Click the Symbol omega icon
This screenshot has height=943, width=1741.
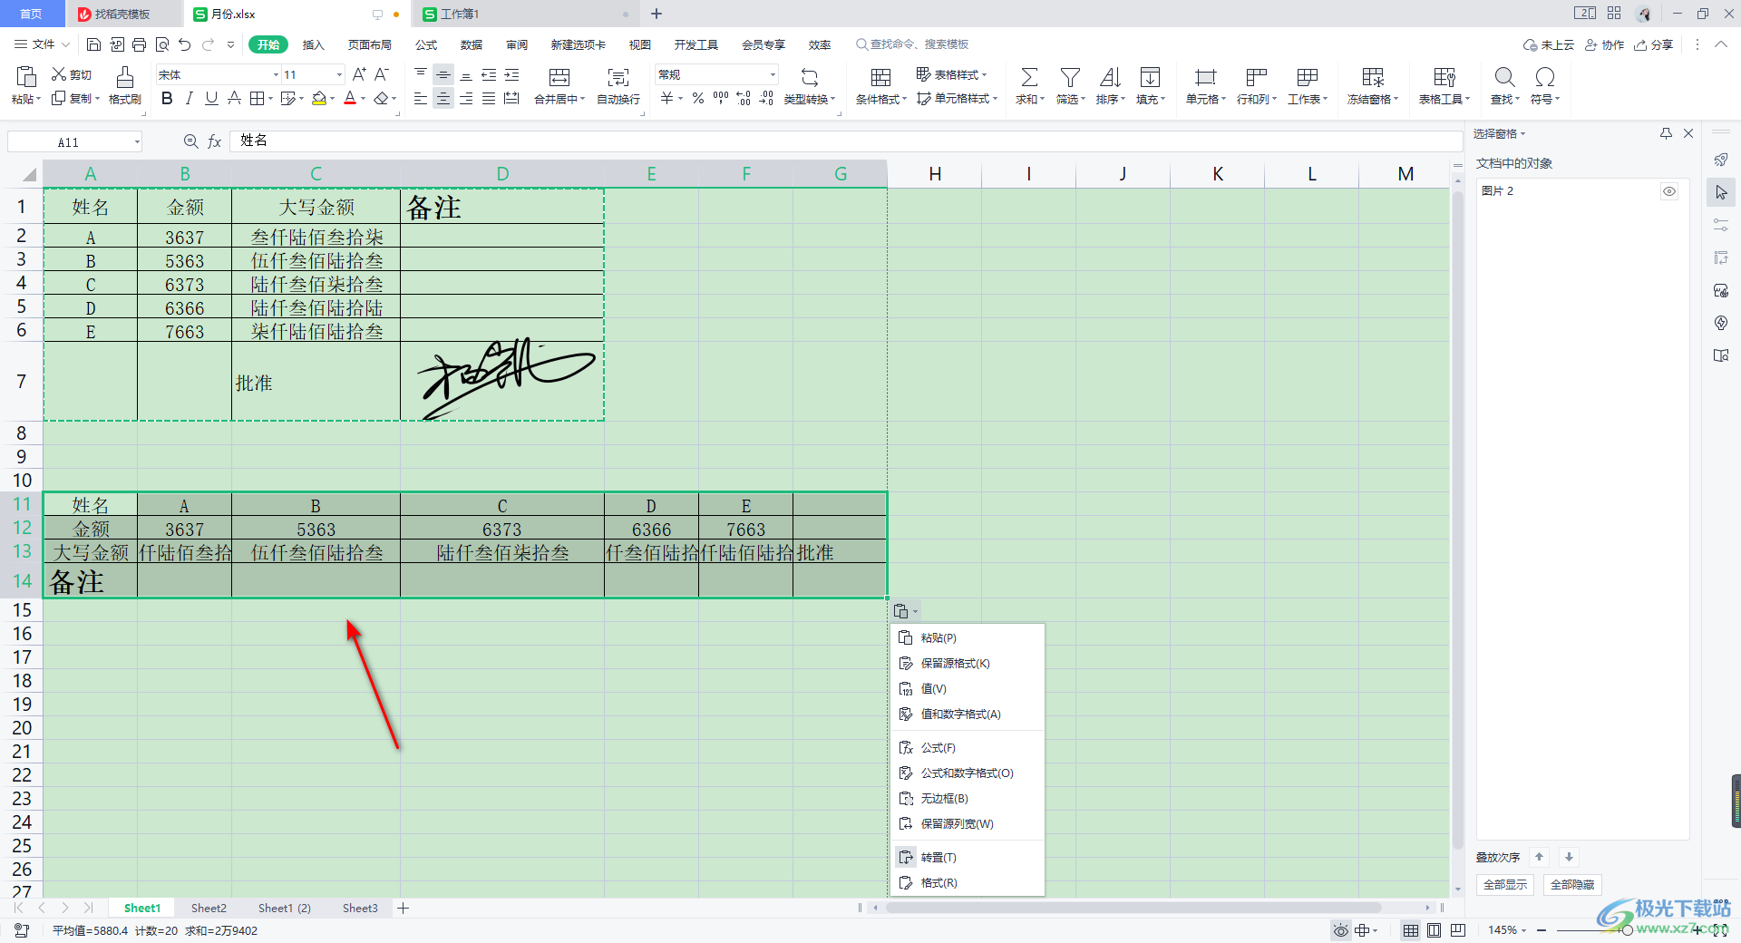tap(1545, 77)
